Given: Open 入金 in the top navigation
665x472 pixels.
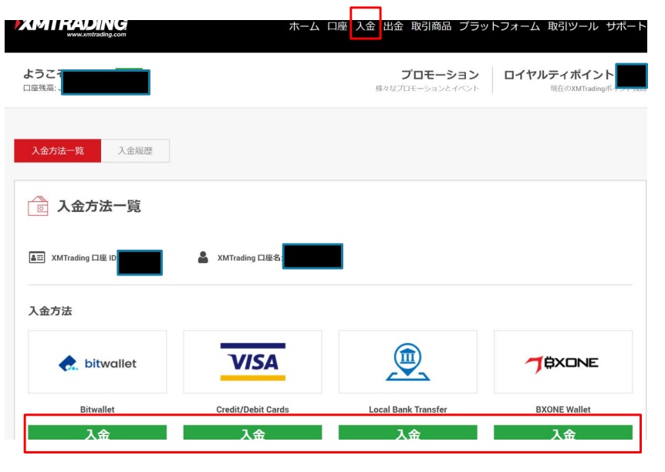Looking at the screenshot, I should coord(365,26).
